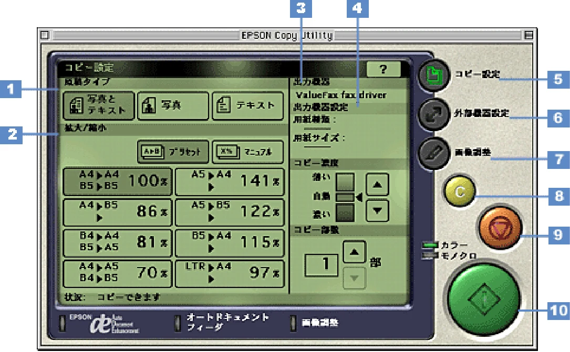
Task: Open the 画像調整 image adjustment pencil icon
Action: click(x=434, y=153)
